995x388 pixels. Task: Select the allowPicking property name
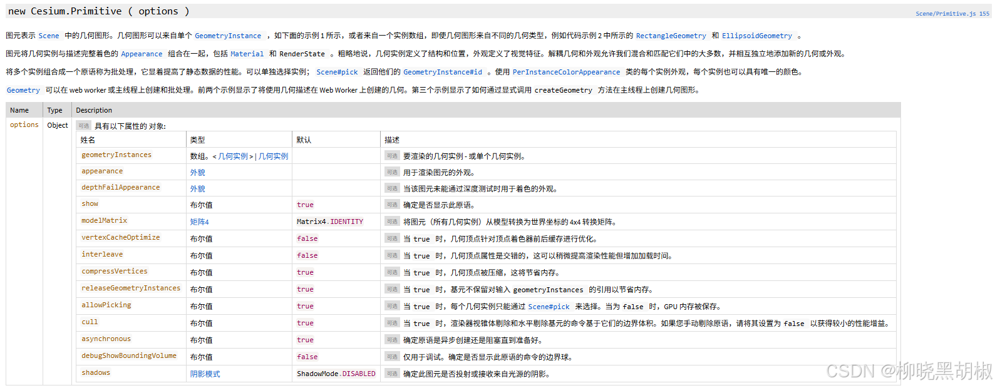point(106,305)
